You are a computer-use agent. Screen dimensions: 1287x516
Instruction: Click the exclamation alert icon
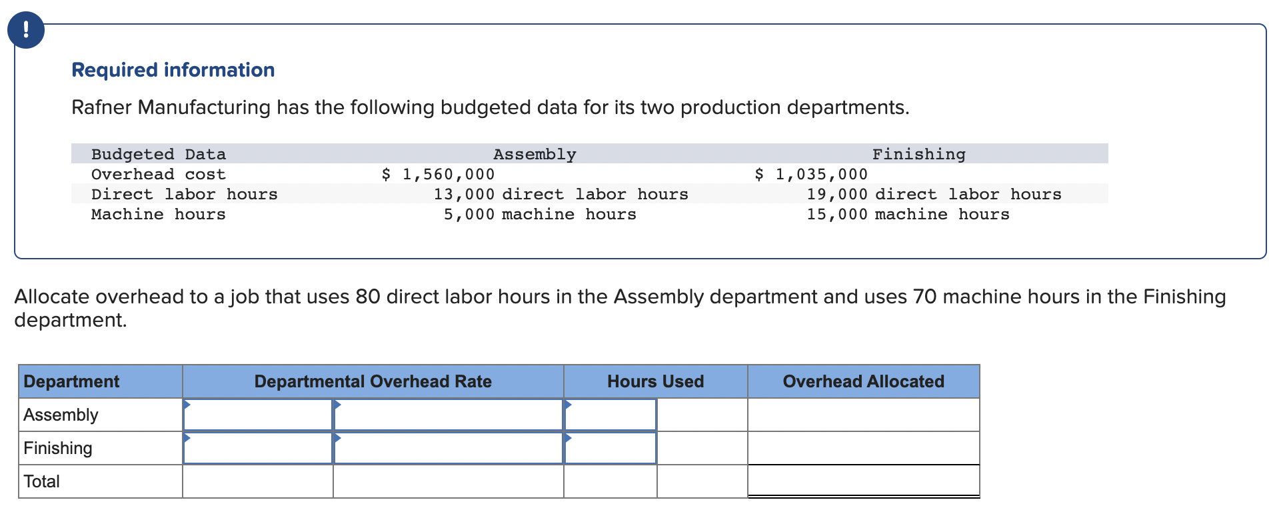(x=26, y=30)
